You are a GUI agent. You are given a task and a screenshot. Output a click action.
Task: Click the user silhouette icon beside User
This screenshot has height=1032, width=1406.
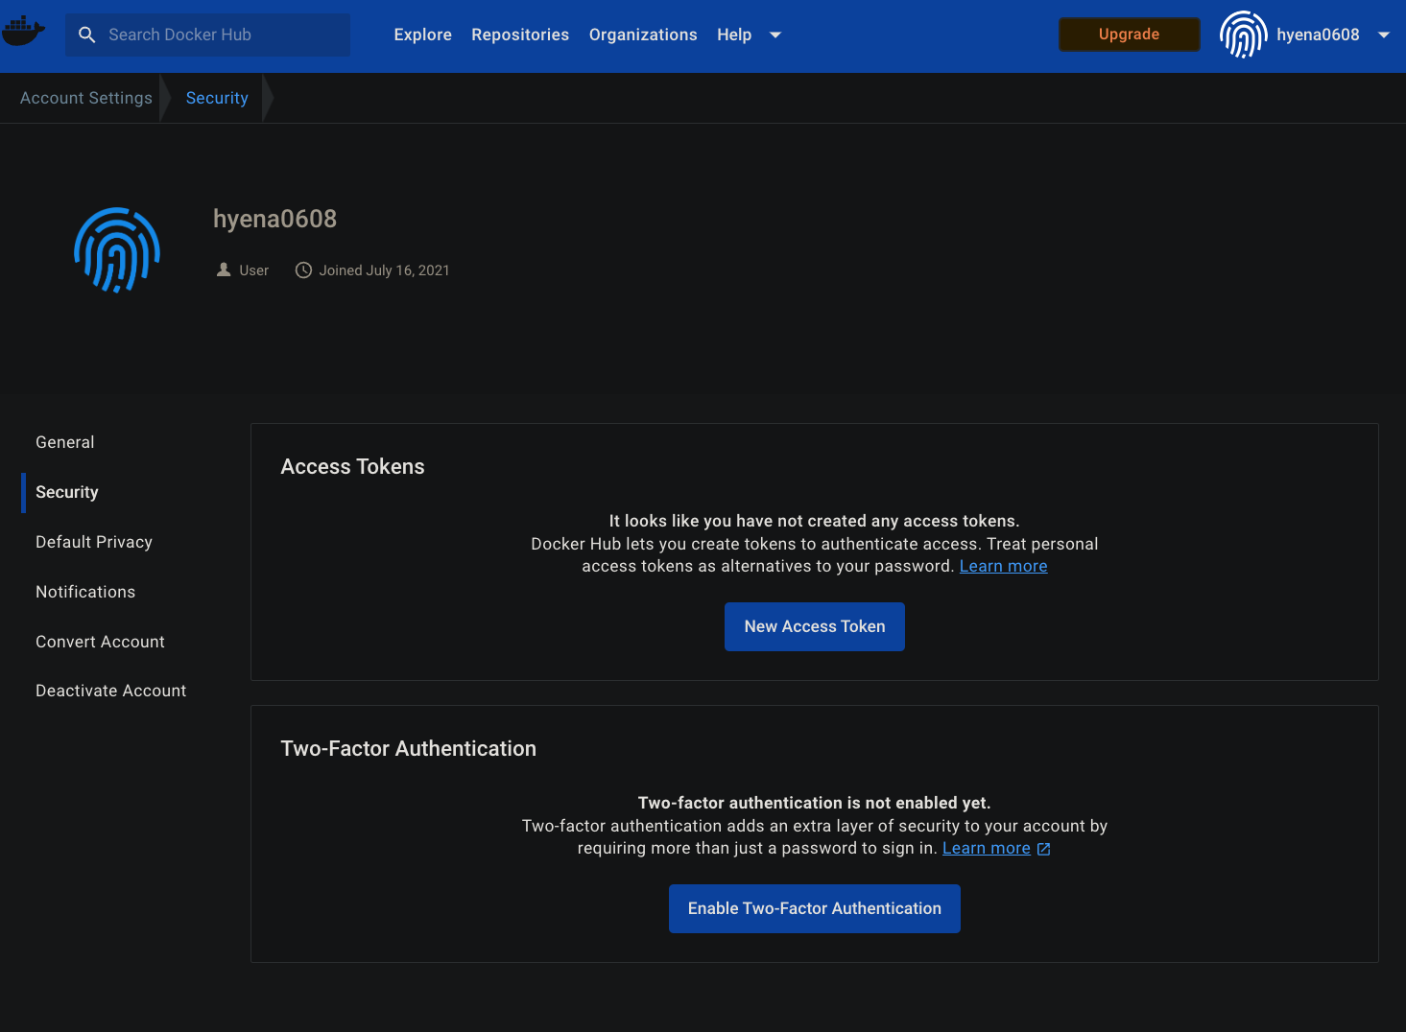point(224,270)
